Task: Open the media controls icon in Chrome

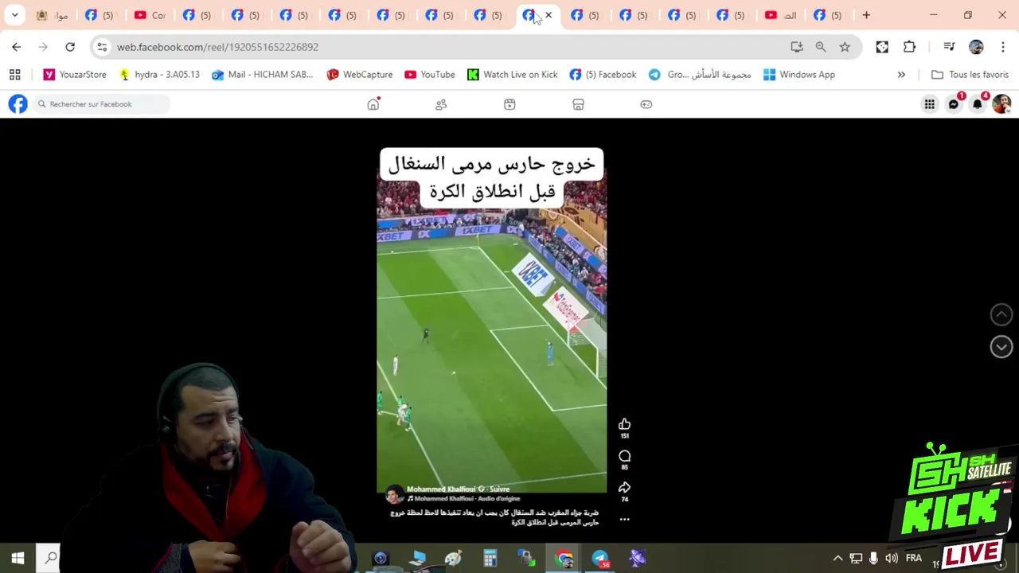Action: [949, 47]
